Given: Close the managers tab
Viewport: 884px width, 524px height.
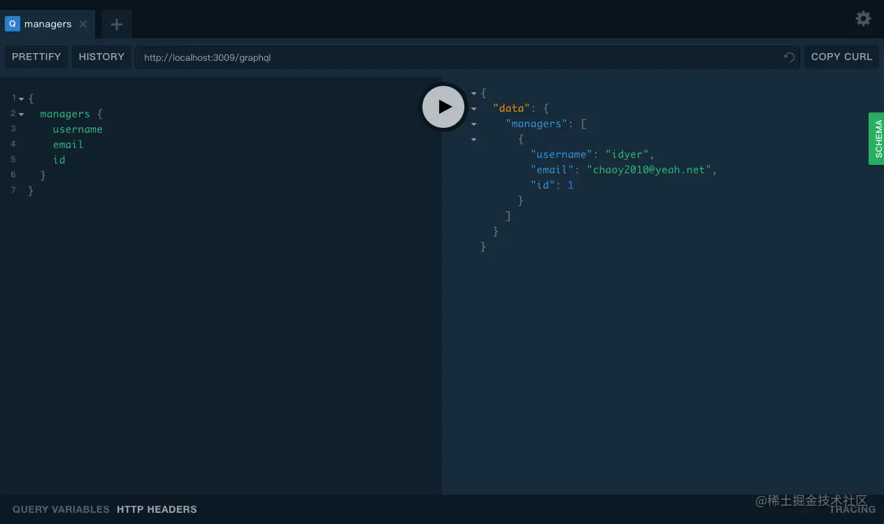Looking at the screenshot, I should click(83, 24).
